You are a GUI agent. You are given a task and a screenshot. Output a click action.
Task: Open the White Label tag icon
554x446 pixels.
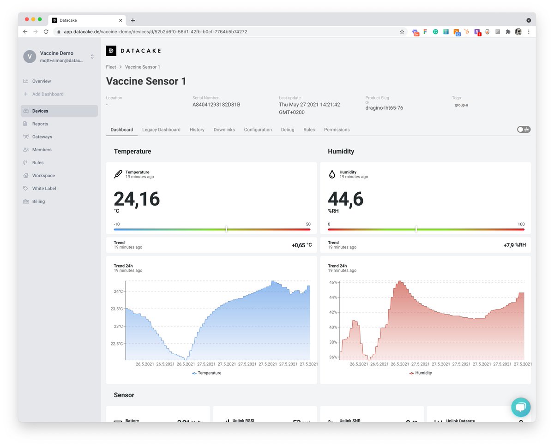[x=26, y=188]
